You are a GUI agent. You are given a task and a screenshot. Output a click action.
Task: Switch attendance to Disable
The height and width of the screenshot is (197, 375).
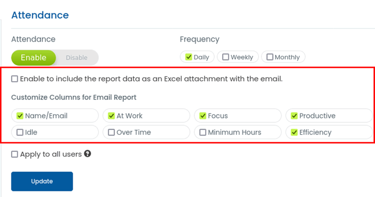tap(77, 57)
